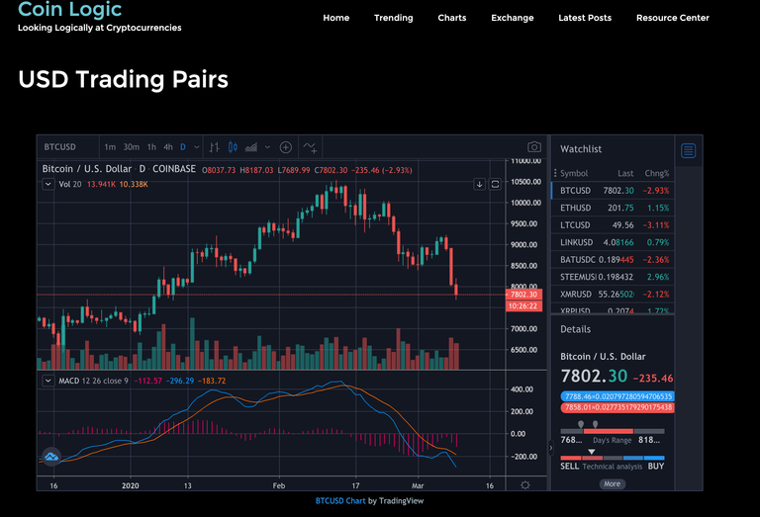Open the Exchange menu item
This screenshot has width=760, height=517.
click(x=513, y=18)
